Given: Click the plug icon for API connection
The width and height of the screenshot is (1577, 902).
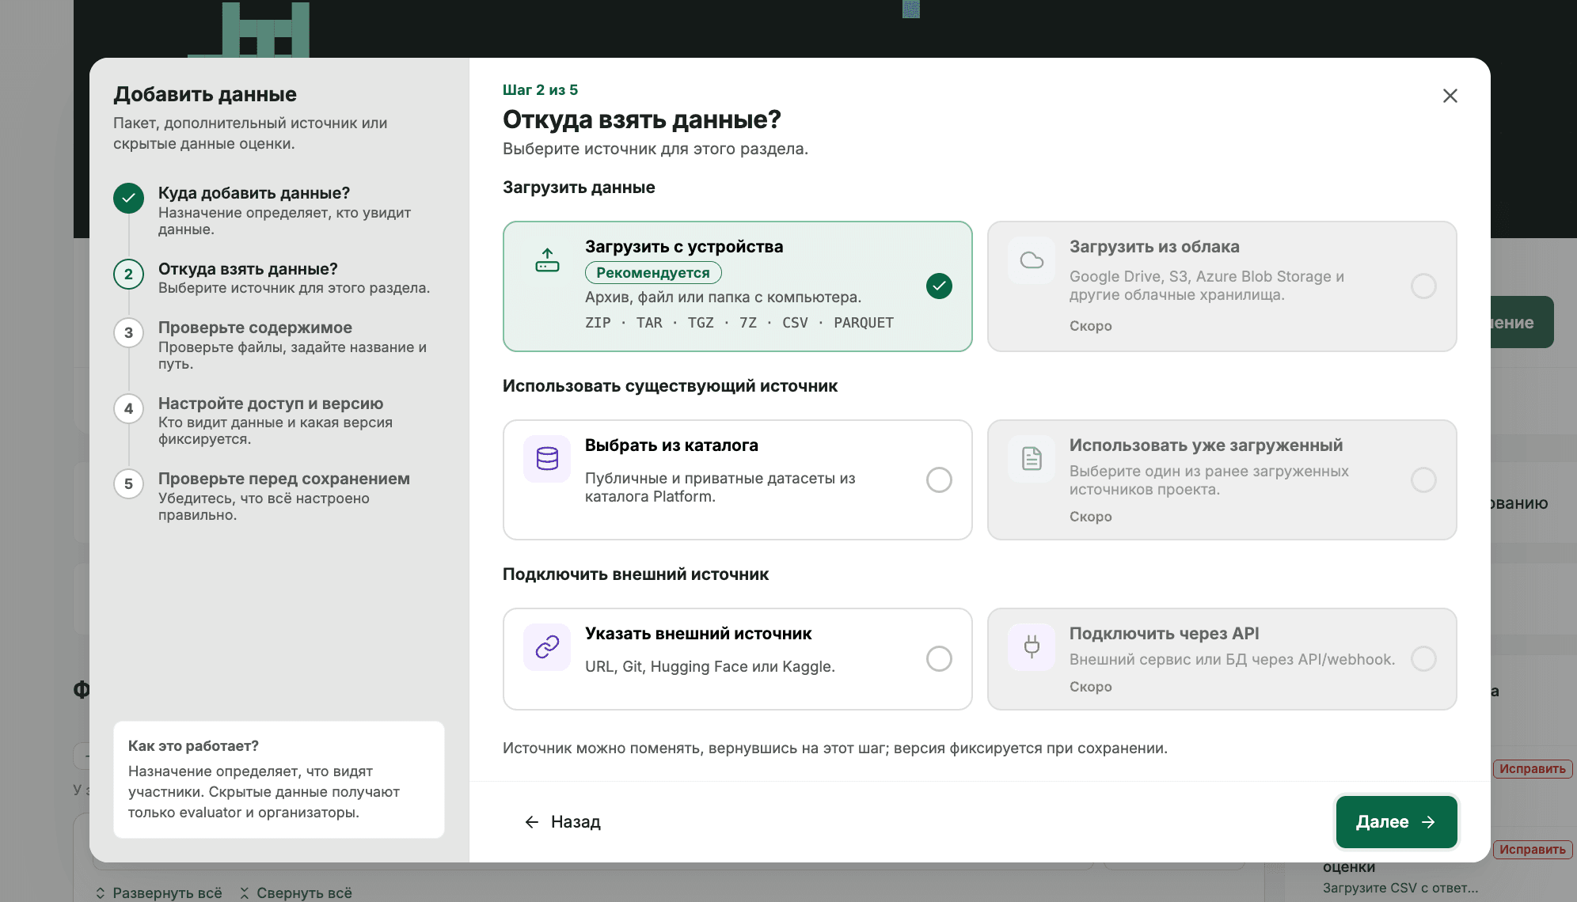Looking at the screenshot, I should (x=1032, y=647).
